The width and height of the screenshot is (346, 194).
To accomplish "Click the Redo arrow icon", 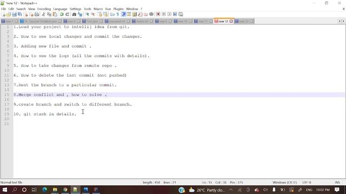I will pyautogui.click(x=67, y=15).
